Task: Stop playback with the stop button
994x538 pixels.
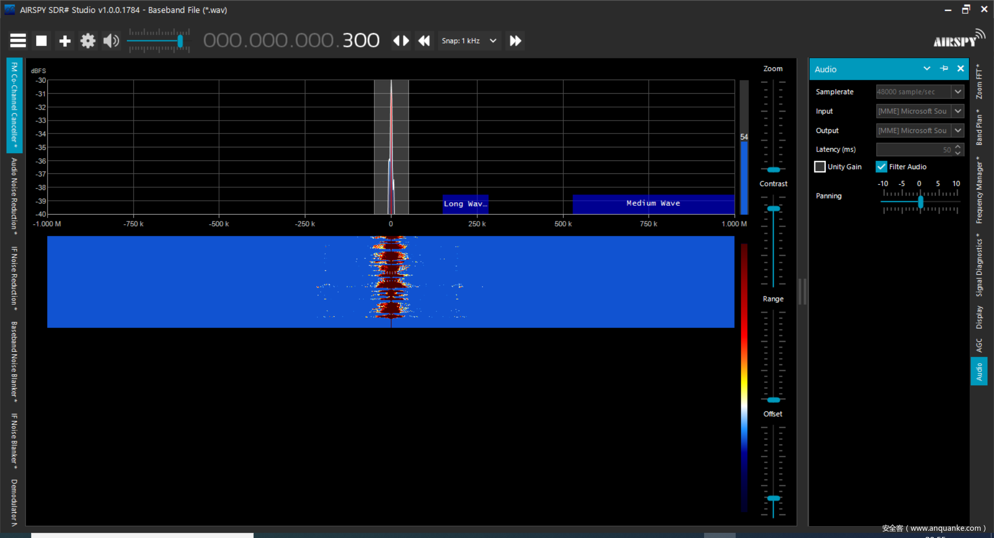Action: click(41, 40)
